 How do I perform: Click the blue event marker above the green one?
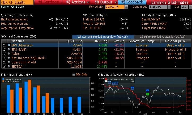pos(148,91)
